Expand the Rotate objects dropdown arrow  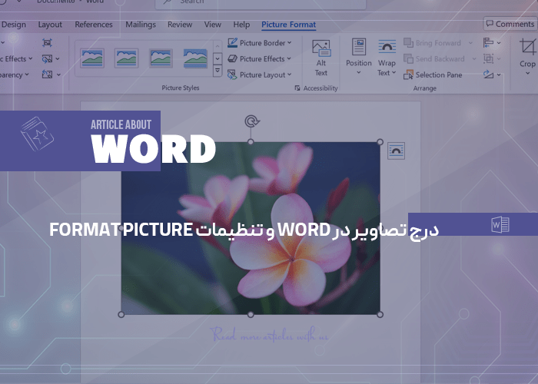[499, 74]
